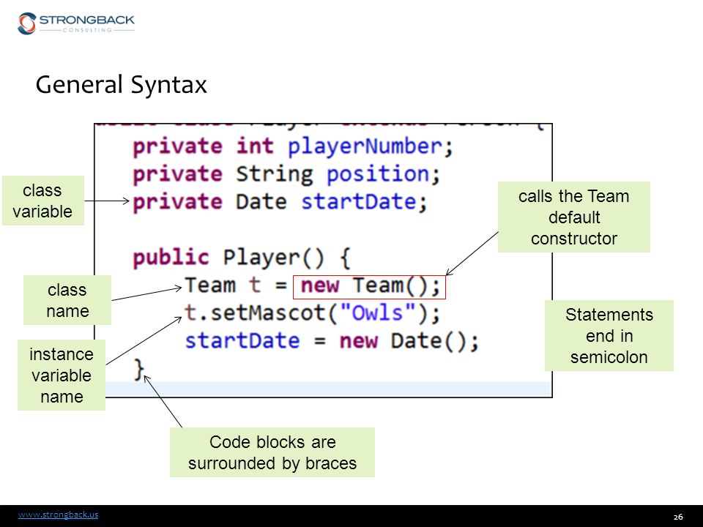
Task: Click the "calls the Team default constructor" callout
Action: tap(574, 217)
